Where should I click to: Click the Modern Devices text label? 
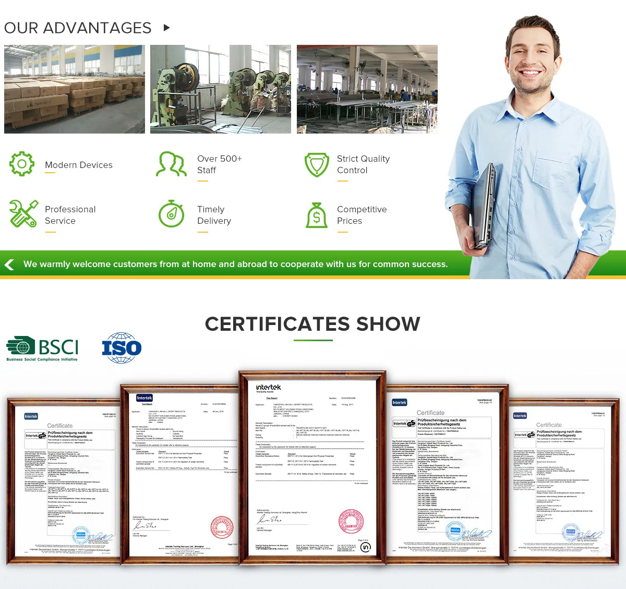(x=79, y=165)
